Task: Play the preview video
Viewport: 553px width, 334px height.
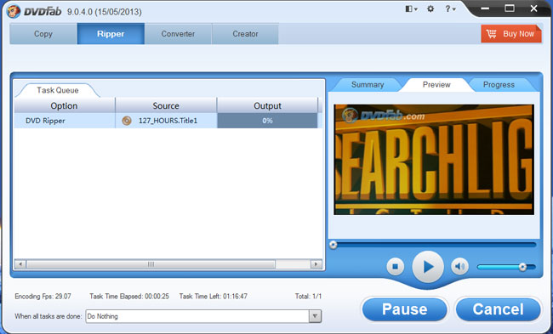Action: coord(428,267)
